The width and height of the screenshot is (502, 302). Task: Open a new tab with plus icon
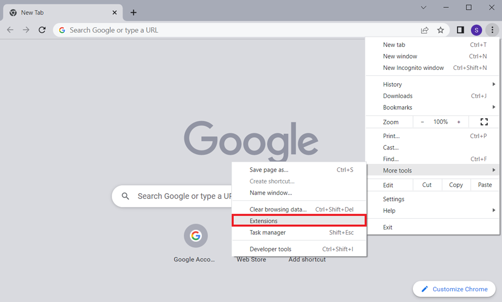133,12
